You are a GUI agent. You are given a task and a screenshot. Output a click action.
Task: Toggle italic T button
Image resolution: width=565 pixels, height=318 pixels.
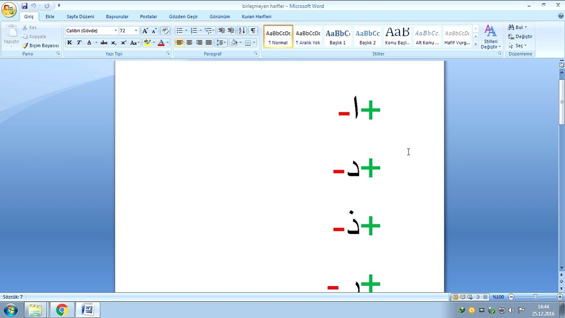[x=79, y=42]
